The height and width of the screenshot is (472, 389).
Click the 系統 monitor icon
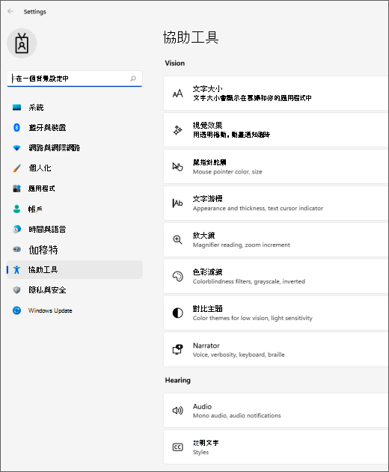click(17, 107)
